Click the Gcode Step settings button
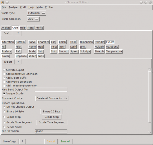This screenshot has height=145, width=153. click(52, 117)
